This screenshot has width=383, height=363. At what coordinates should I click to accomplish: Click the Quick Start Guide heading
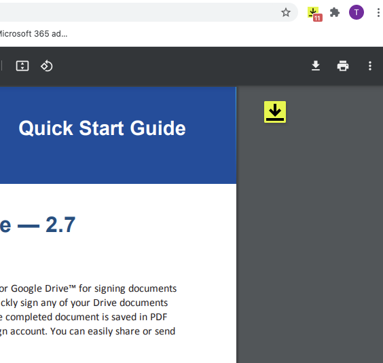click(102, 128)
